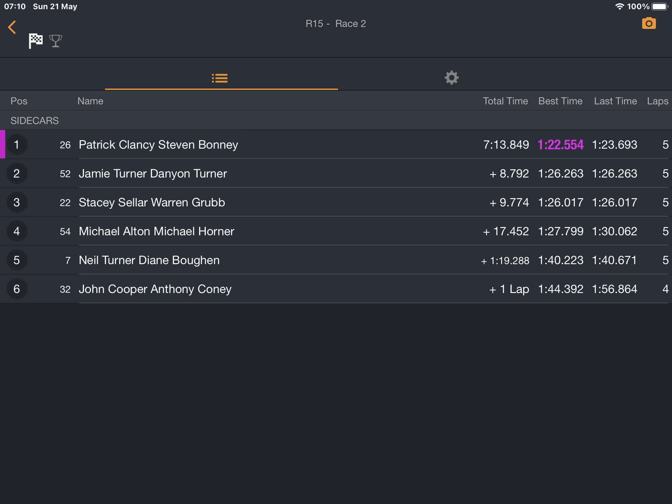Select the checkered flag results icon

[35, 41]
